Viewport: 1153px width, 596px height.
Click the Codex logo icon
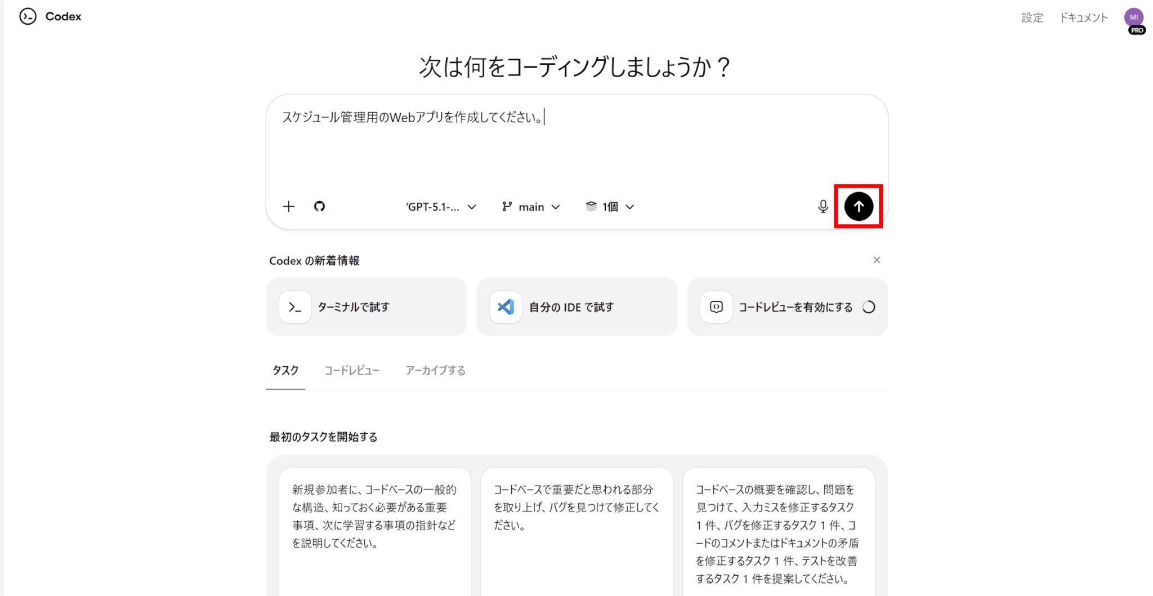tap(28, 17)
